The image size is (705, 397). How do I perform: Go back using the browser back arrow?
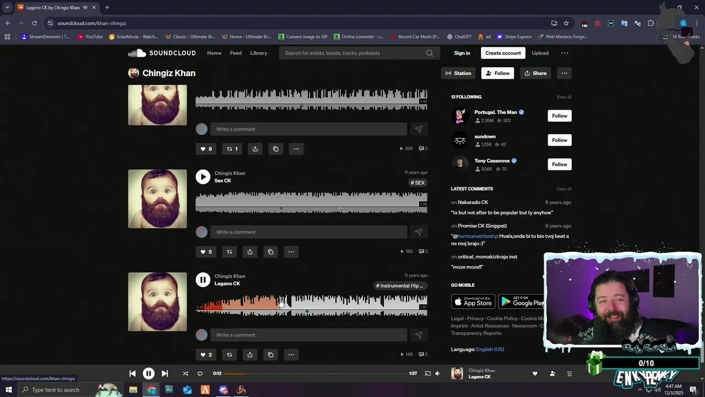8,23
